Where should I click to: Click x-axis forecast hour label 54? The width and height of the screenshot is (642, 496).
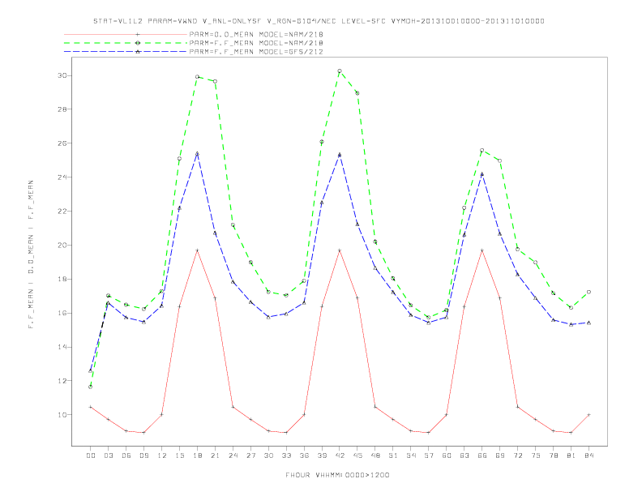411,455
